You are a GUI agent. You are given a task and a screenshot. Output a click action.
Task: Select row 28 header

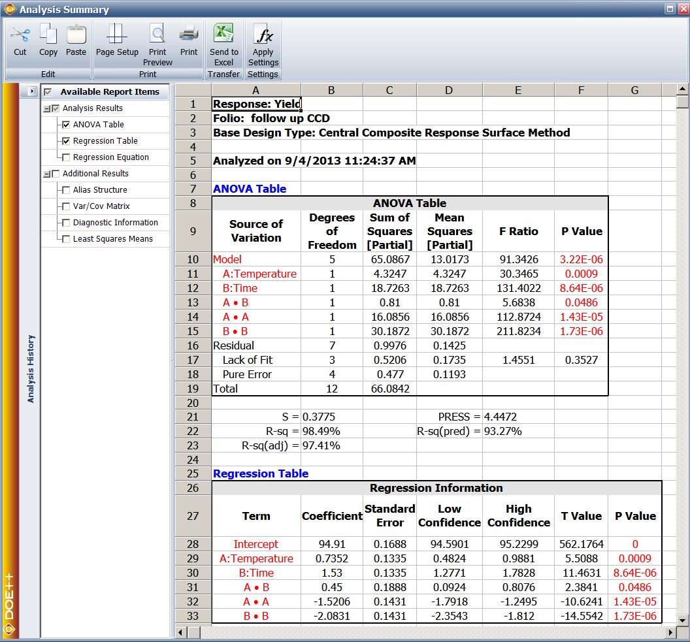point(193,545)
